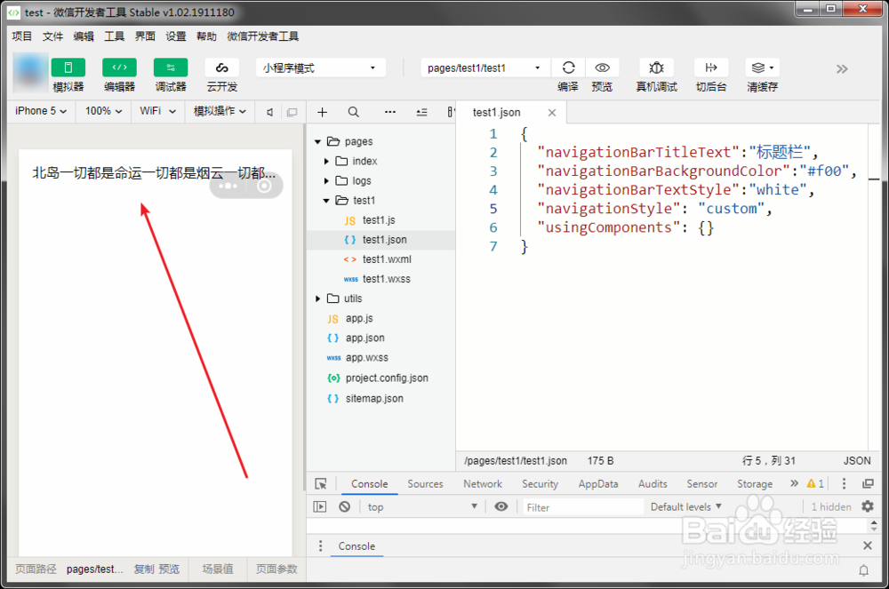This screenshot has height=589, width=889.
Task: Collapse the pages folder
Action: [317, 141]
